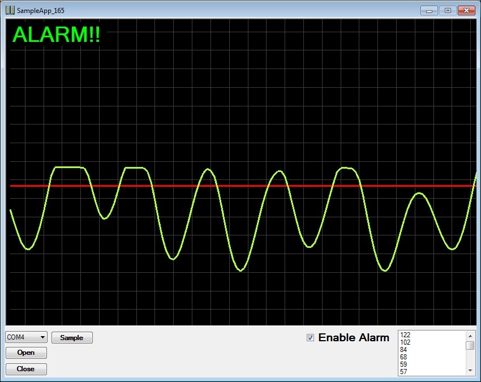Click the green ALARM!! indicator text

coord(56,35)
